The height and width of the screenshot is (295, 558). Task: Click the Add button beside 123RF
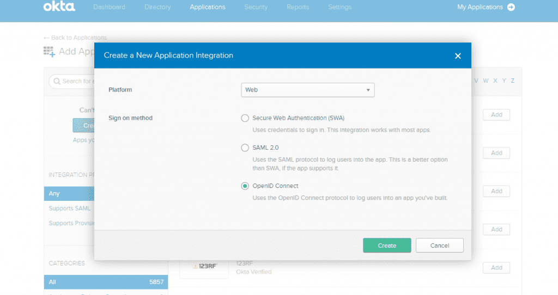(496, 268)
